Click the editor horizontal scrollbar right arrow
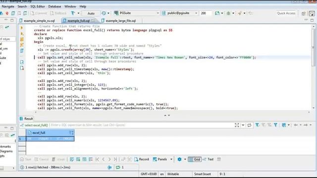The width and height of the screenshot is (317, 178). coord(309,112)
